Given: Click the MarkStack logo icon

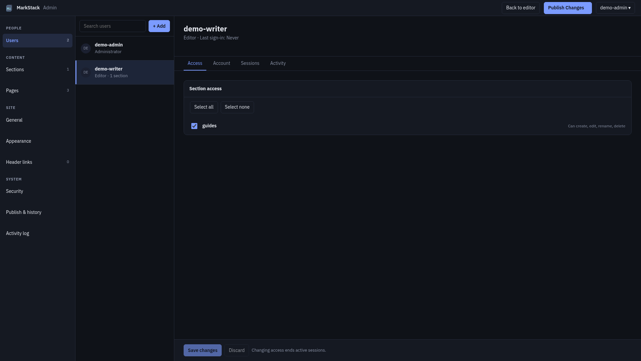Looking at the screenshot, I should (9, 8).
